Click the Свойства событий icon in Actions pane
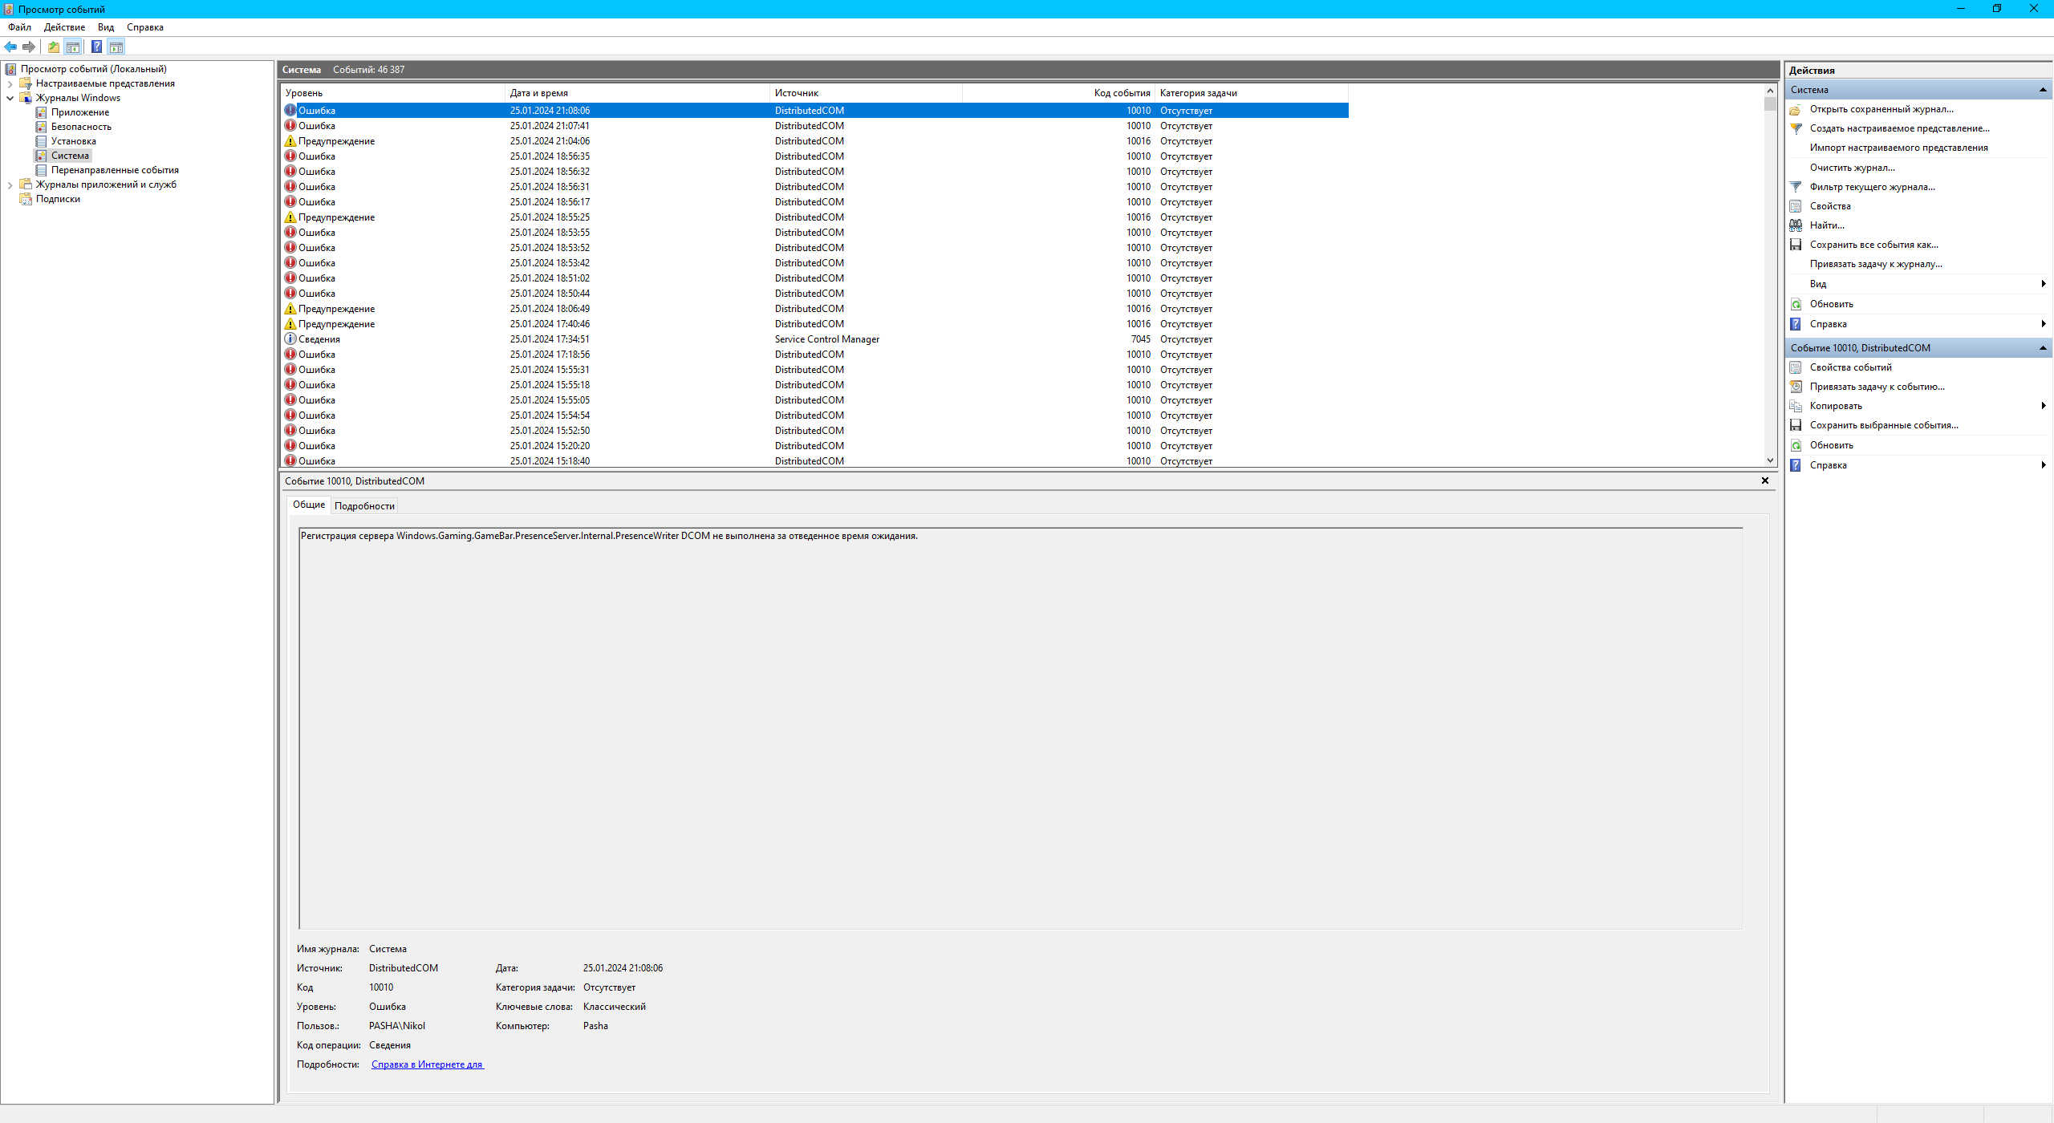Viewport: 2054px width, 1123px height. [x=1796, y=367]
